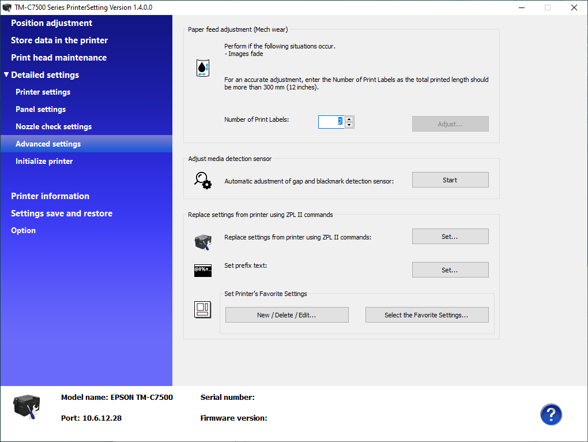Collapse the Detailed settings section
588x442 pixels.
pos(6,75)
